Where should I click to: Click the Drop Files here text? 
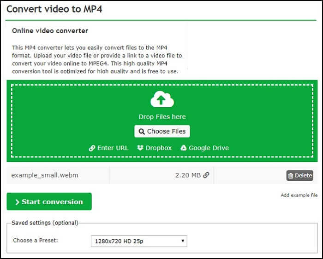(162, 117)
